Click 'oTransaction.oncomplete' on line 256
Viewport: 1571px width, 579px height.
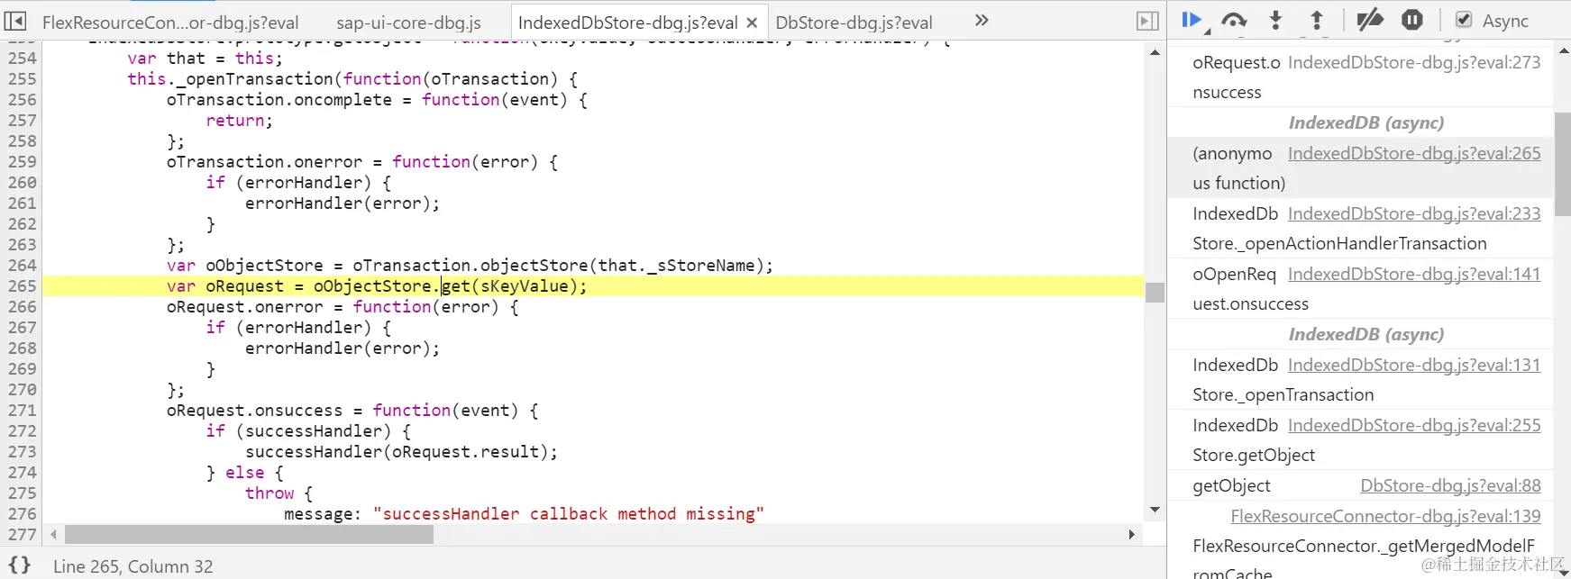pyautogui.click(x=279, y=99)
